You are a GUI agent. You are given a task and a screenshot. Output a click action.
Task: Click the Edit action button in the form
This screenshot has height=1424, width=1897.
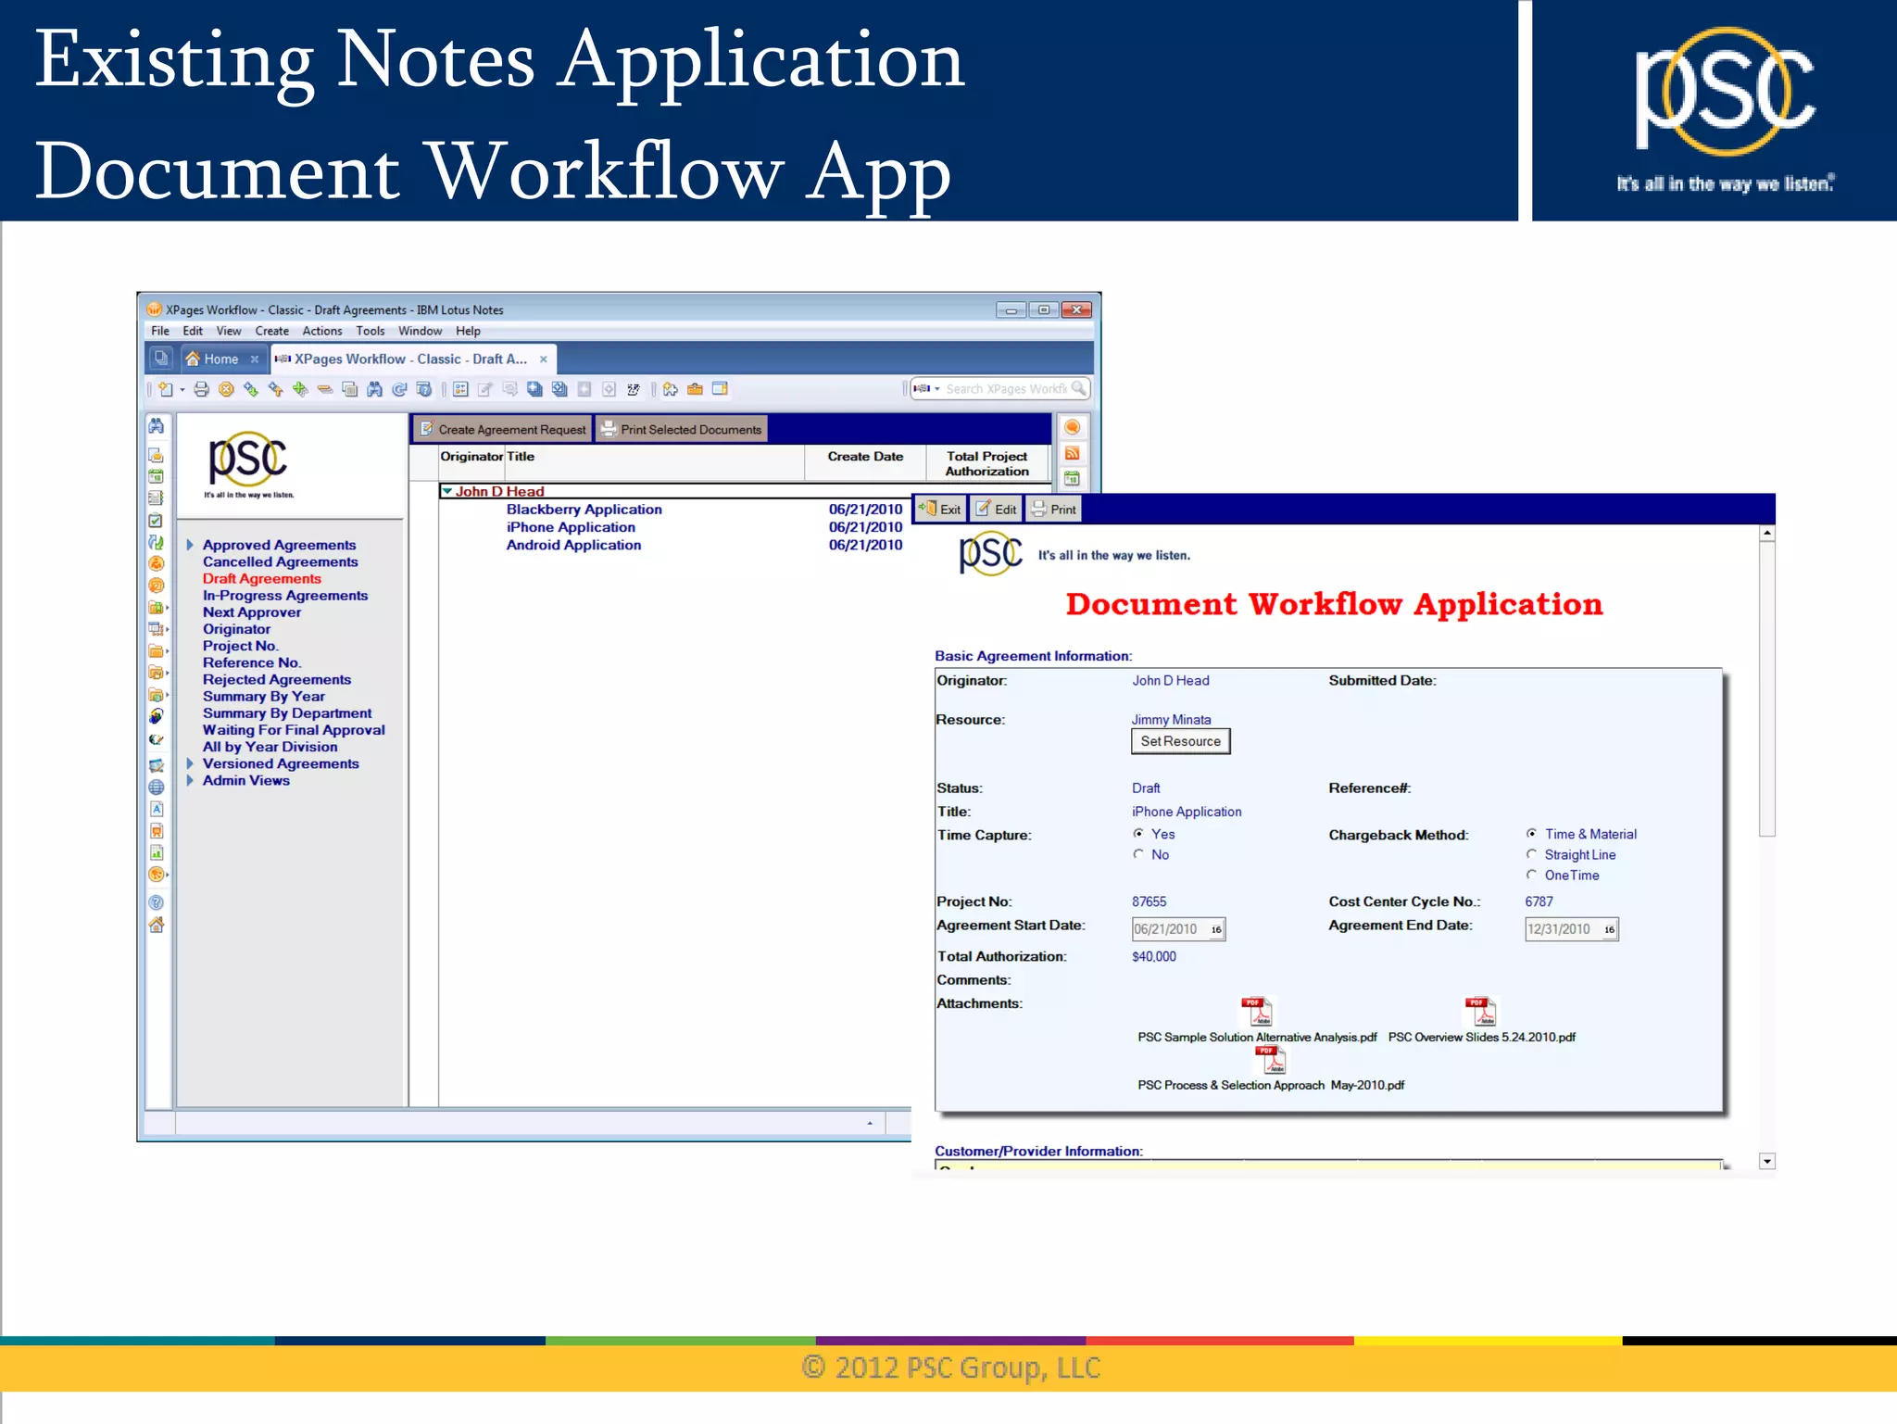tap(996, 509)
